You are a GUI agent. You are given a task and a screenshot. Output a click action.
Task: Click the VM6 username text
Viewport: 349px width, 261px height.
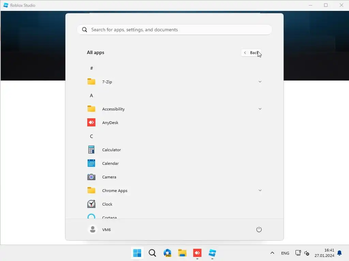click(x=106, y=230)
